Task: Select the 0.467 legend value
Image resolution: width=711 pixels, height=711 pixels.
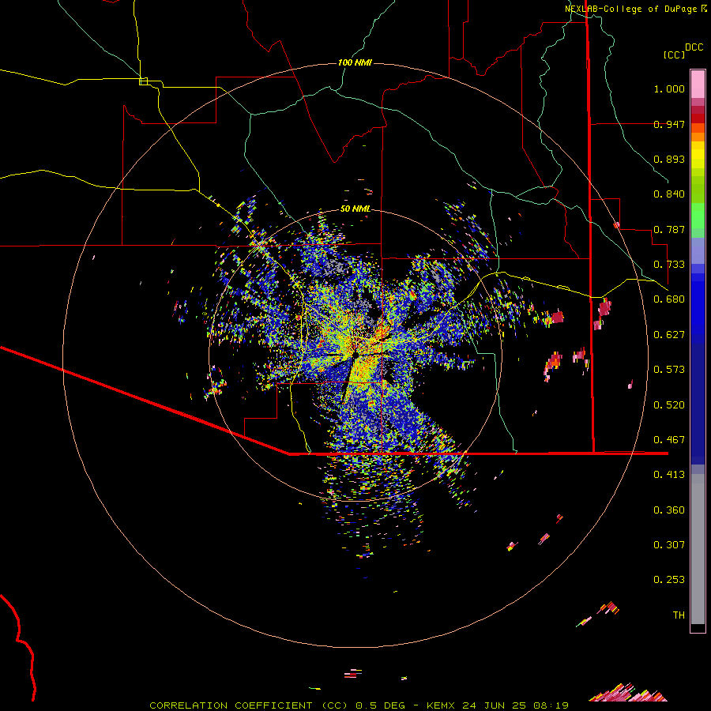Action: coord(669,439)
